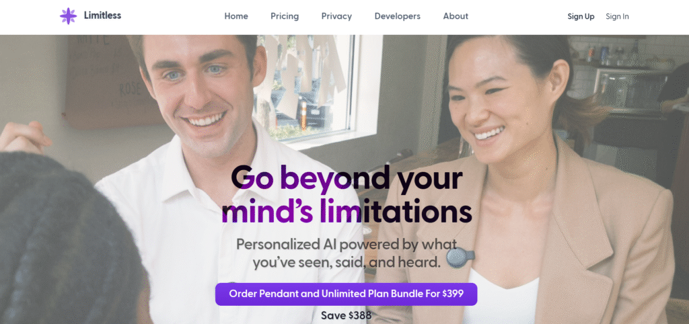Click the purple Limitless star logo icon
This screenshot has width=689, height=324.
click(x=68, y=16)
